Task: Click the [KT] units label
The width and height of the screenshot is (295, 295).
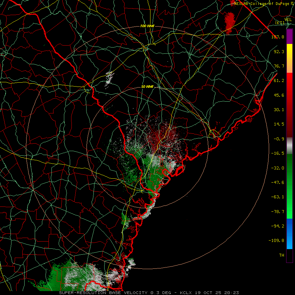Action: coord(280,23)
